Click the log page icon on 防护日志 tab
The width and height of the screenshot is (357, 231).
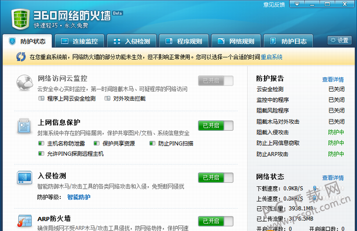(x=273, y=41)
